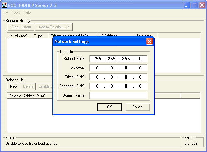Viewport: 207px width, 152px height.
Task: Click the '0 of 256' entries count
Action: click(191, 144)
